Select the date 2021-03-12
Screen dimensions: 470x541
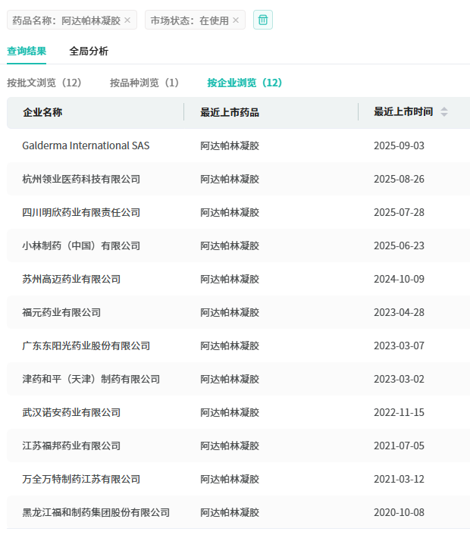coord(399,479)
